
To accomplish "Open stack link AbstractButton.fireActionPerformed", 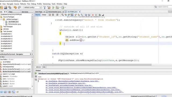I will pyautogui.click(x=81, y=88).
